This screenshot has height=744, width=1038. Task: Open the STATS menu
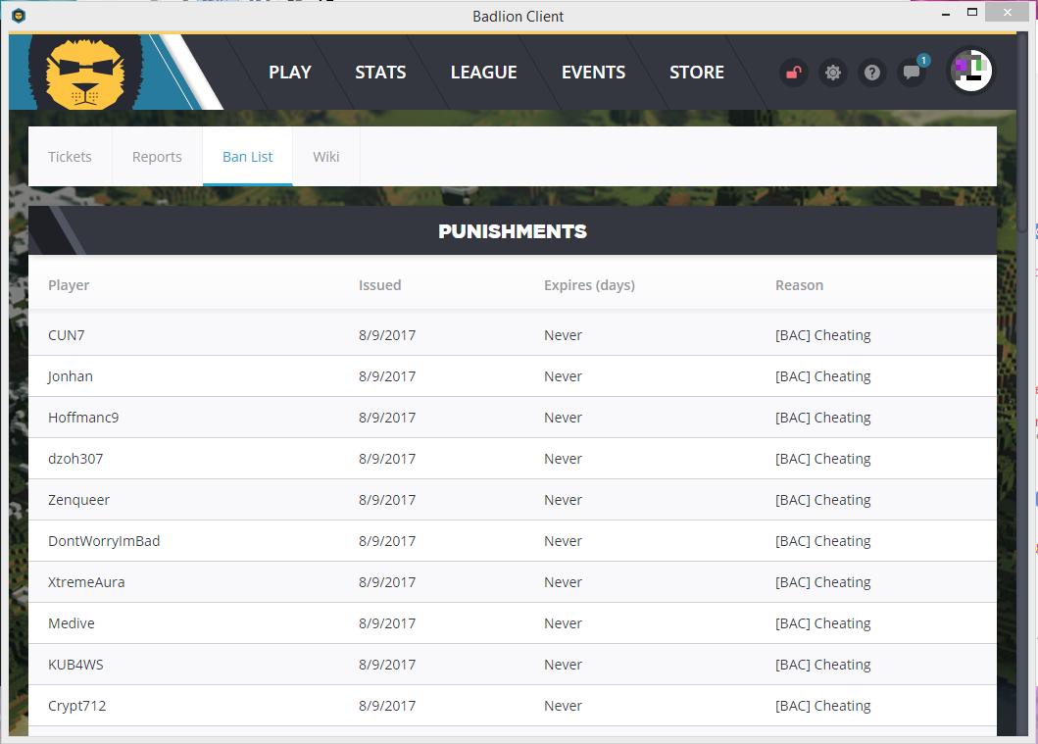(380, 73)
